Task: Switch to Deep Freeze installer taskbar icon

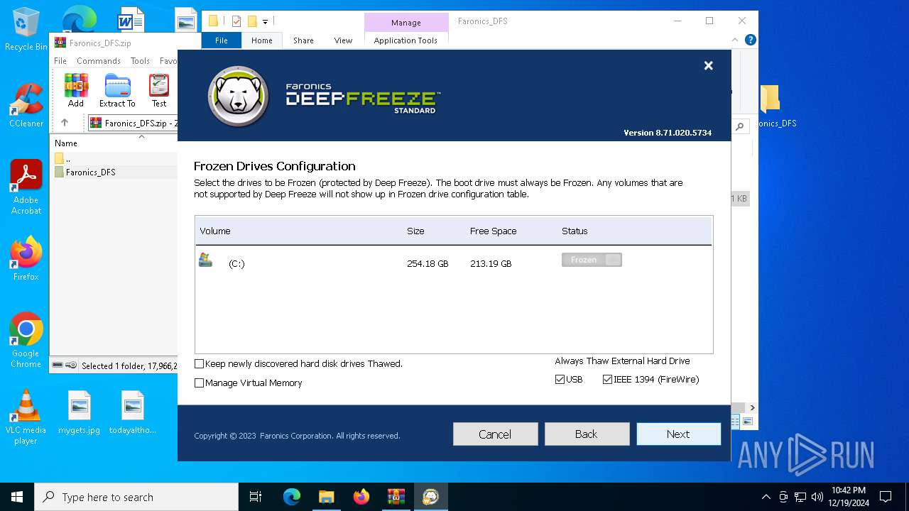Action: pos(430,497)
